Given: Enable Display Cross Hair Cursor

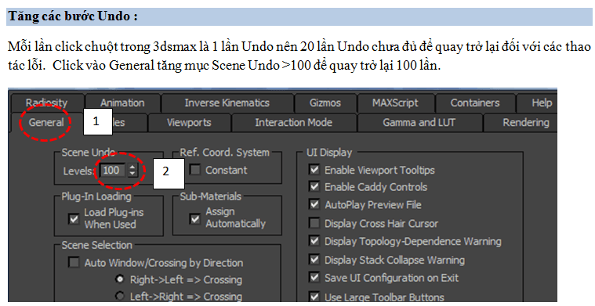Looking at the screenshot, I should (x=314, y=223).
